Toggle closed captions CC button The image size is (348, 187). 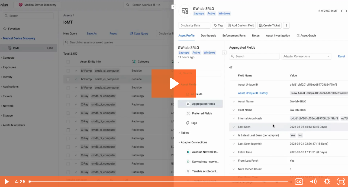coord(299,182)
